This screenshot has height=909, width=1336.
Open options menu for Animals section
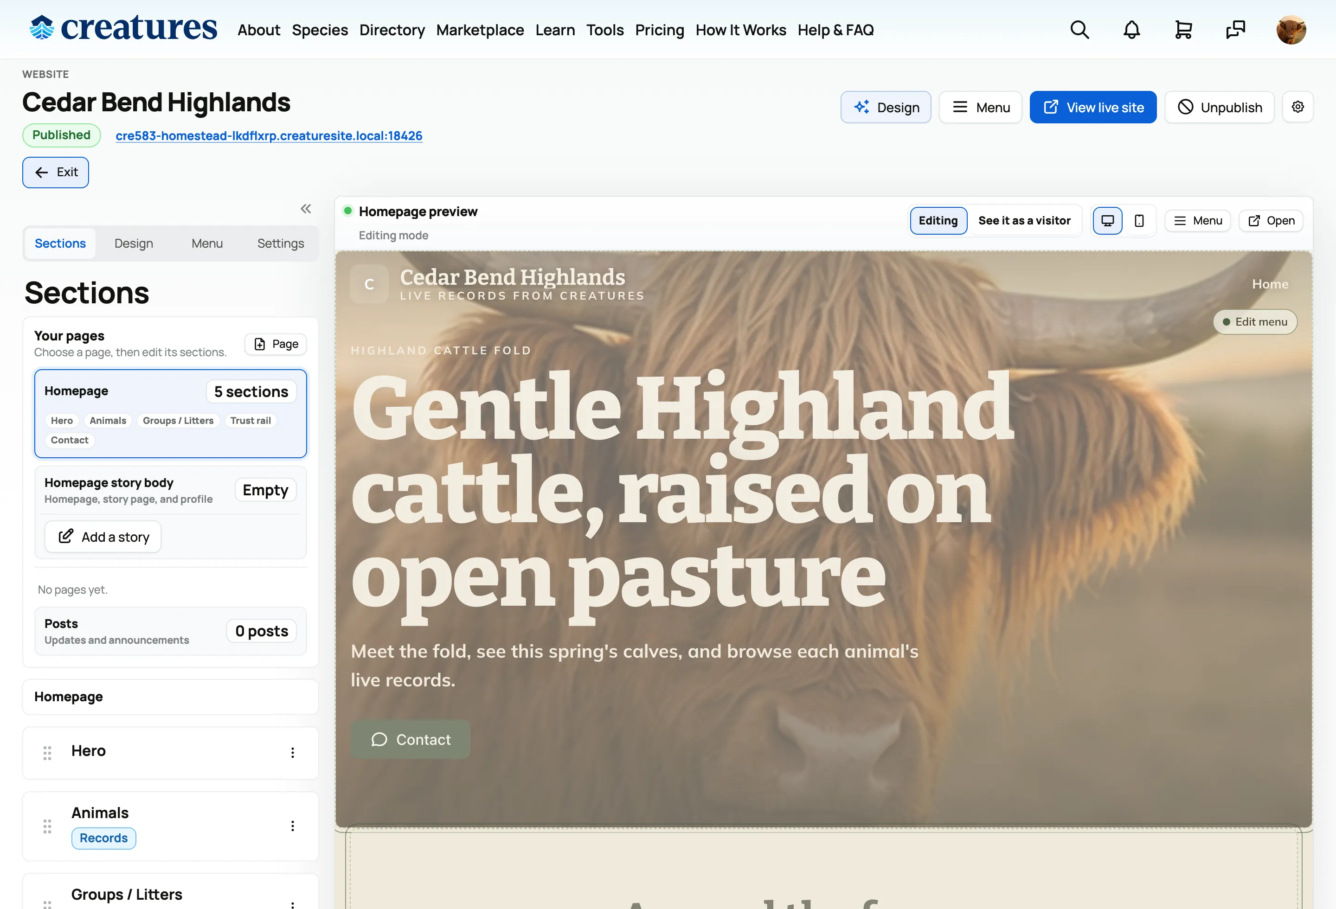point(293,826)
